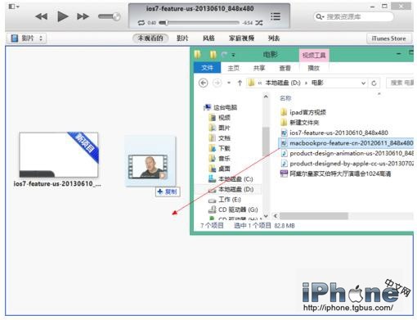Open the Up Next list icon
The width and height of the screenshot is (417, 320).
276,16
